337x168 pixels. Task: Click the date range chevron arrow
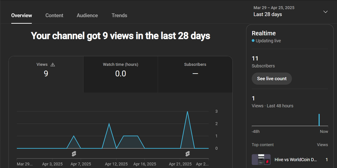pyautogui.click(x=326, y=11)
